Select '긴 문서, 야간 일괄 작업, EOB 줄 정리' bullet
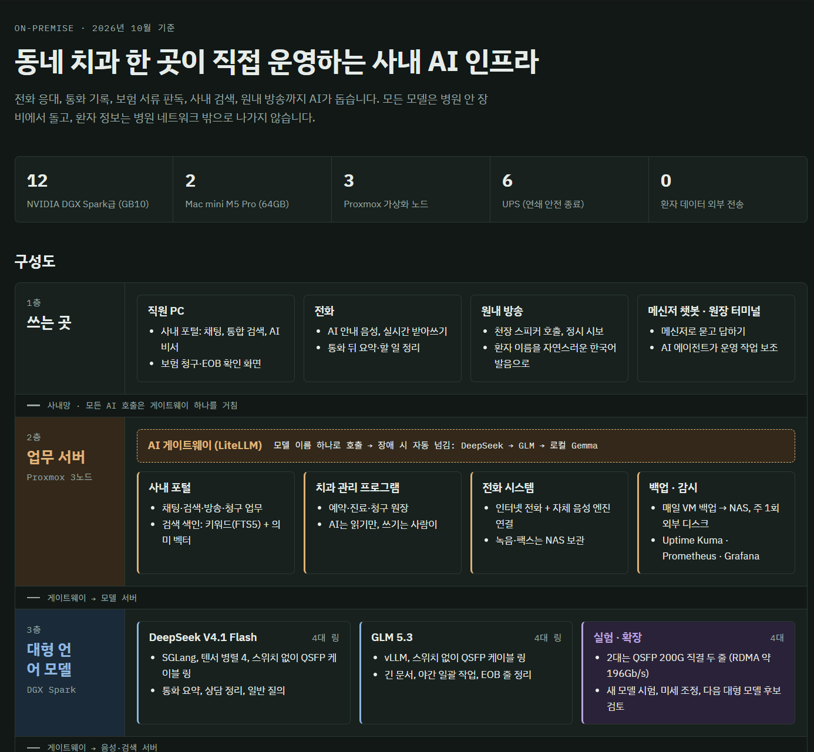This screenshot has height=752, width=814. pos(458,675)
